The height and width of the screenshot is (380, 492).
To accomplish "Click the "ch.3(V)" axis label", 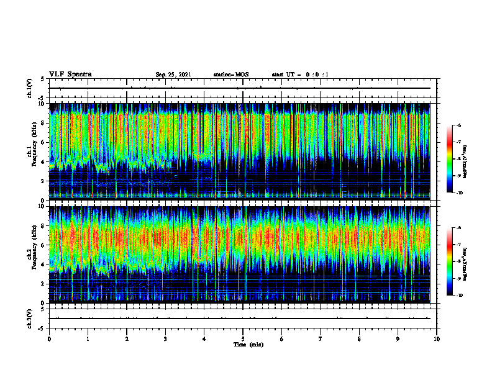I will (30, 319).
